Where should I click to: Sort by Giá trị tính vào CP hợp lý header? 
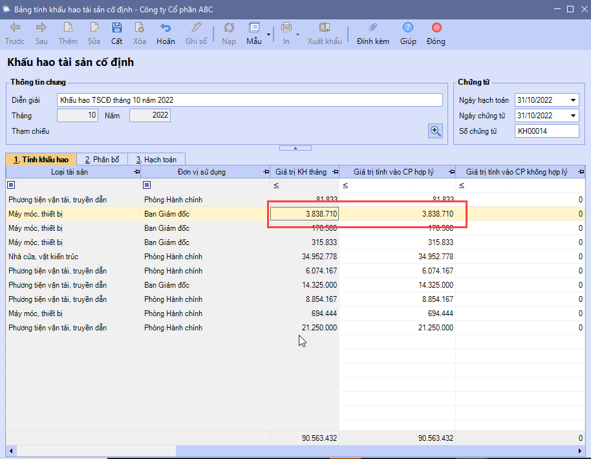tap(394, 172)
